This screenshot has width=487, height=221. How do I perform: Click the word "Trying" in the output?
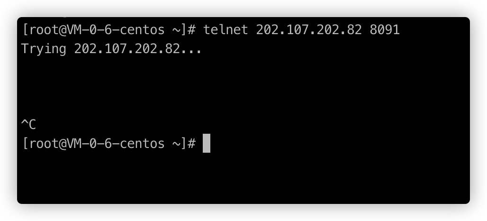tap(44, 49)
